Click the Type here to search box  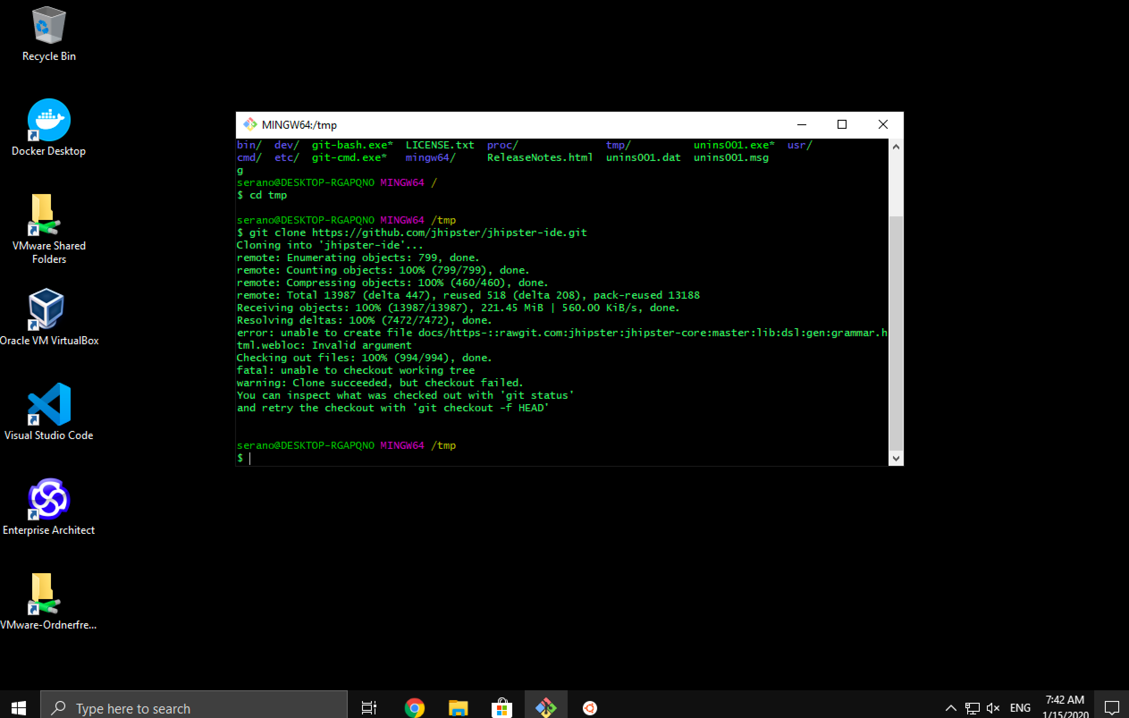(194, 707)
